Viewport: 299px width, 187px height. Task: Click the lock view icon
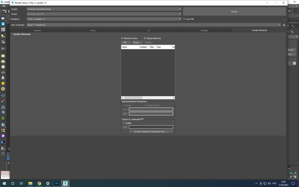point(284,25)
